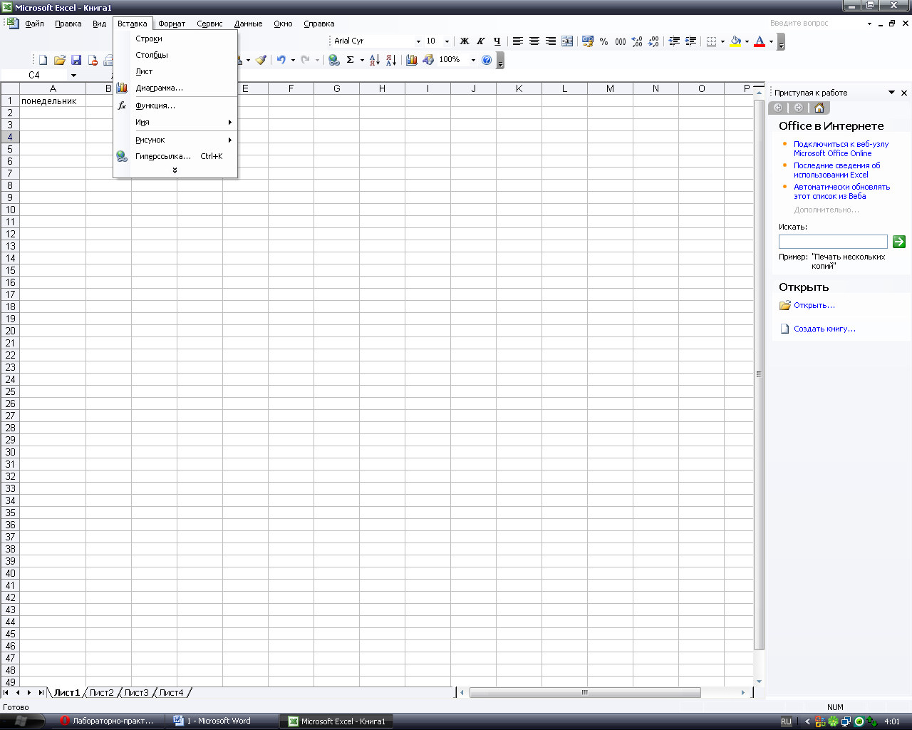Viewport: 912px width, 730px height.
Task: Sort ascending with the А-Я icon
Action: click(x=375, y=61)
